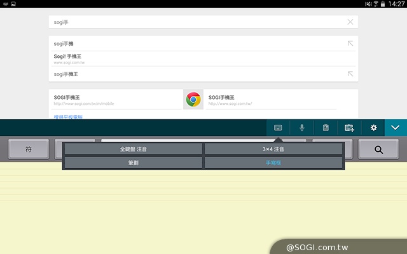Viewport: 407px width, 254px height.
Task: Choose '3×4 注音' input method
Action: click(x=273, y=149)
